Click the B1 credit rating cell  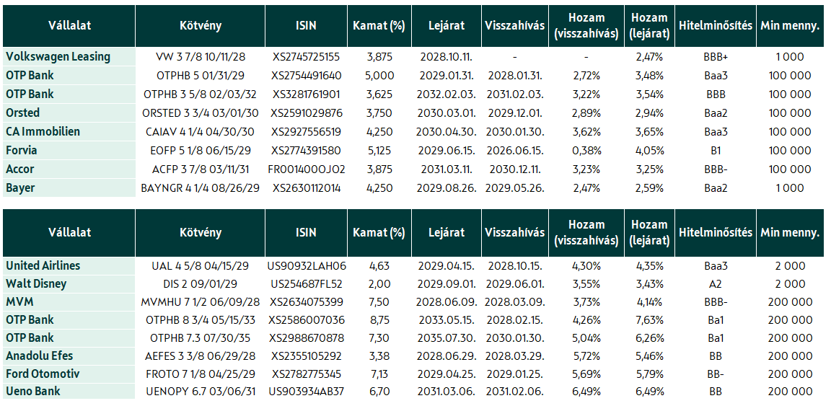click(716, 151)
